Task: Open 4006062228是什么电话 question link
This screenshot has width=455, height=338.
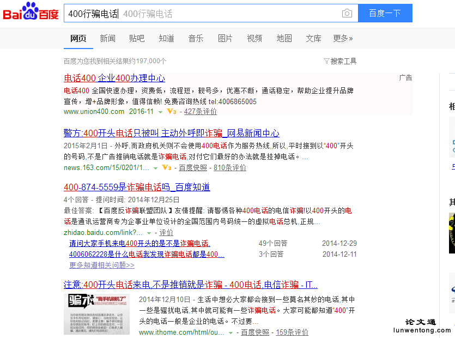Action: pos(147,255)
